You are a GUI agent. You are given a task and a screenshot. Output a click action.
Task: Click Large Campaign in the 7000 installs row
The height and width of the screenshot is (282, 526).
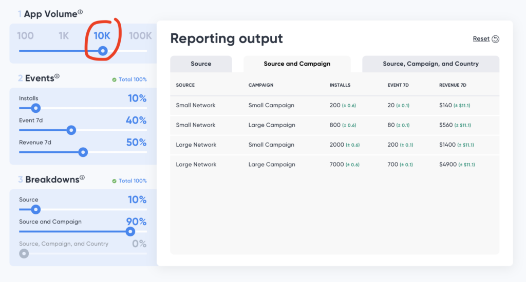[272, 165]
